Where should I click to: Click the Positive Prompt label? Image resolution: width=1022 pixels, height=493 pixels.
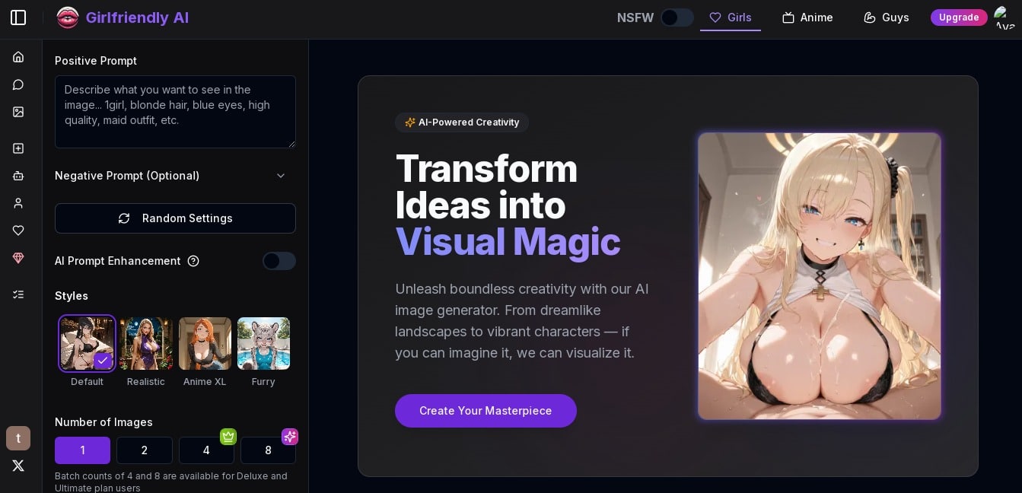point(96,61)
